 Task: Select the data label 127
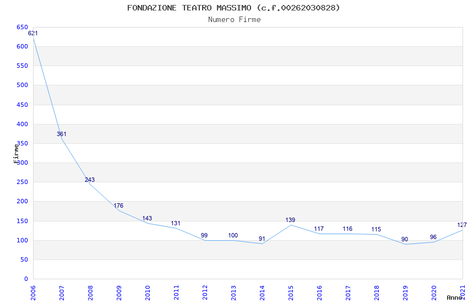pos(462,225)
